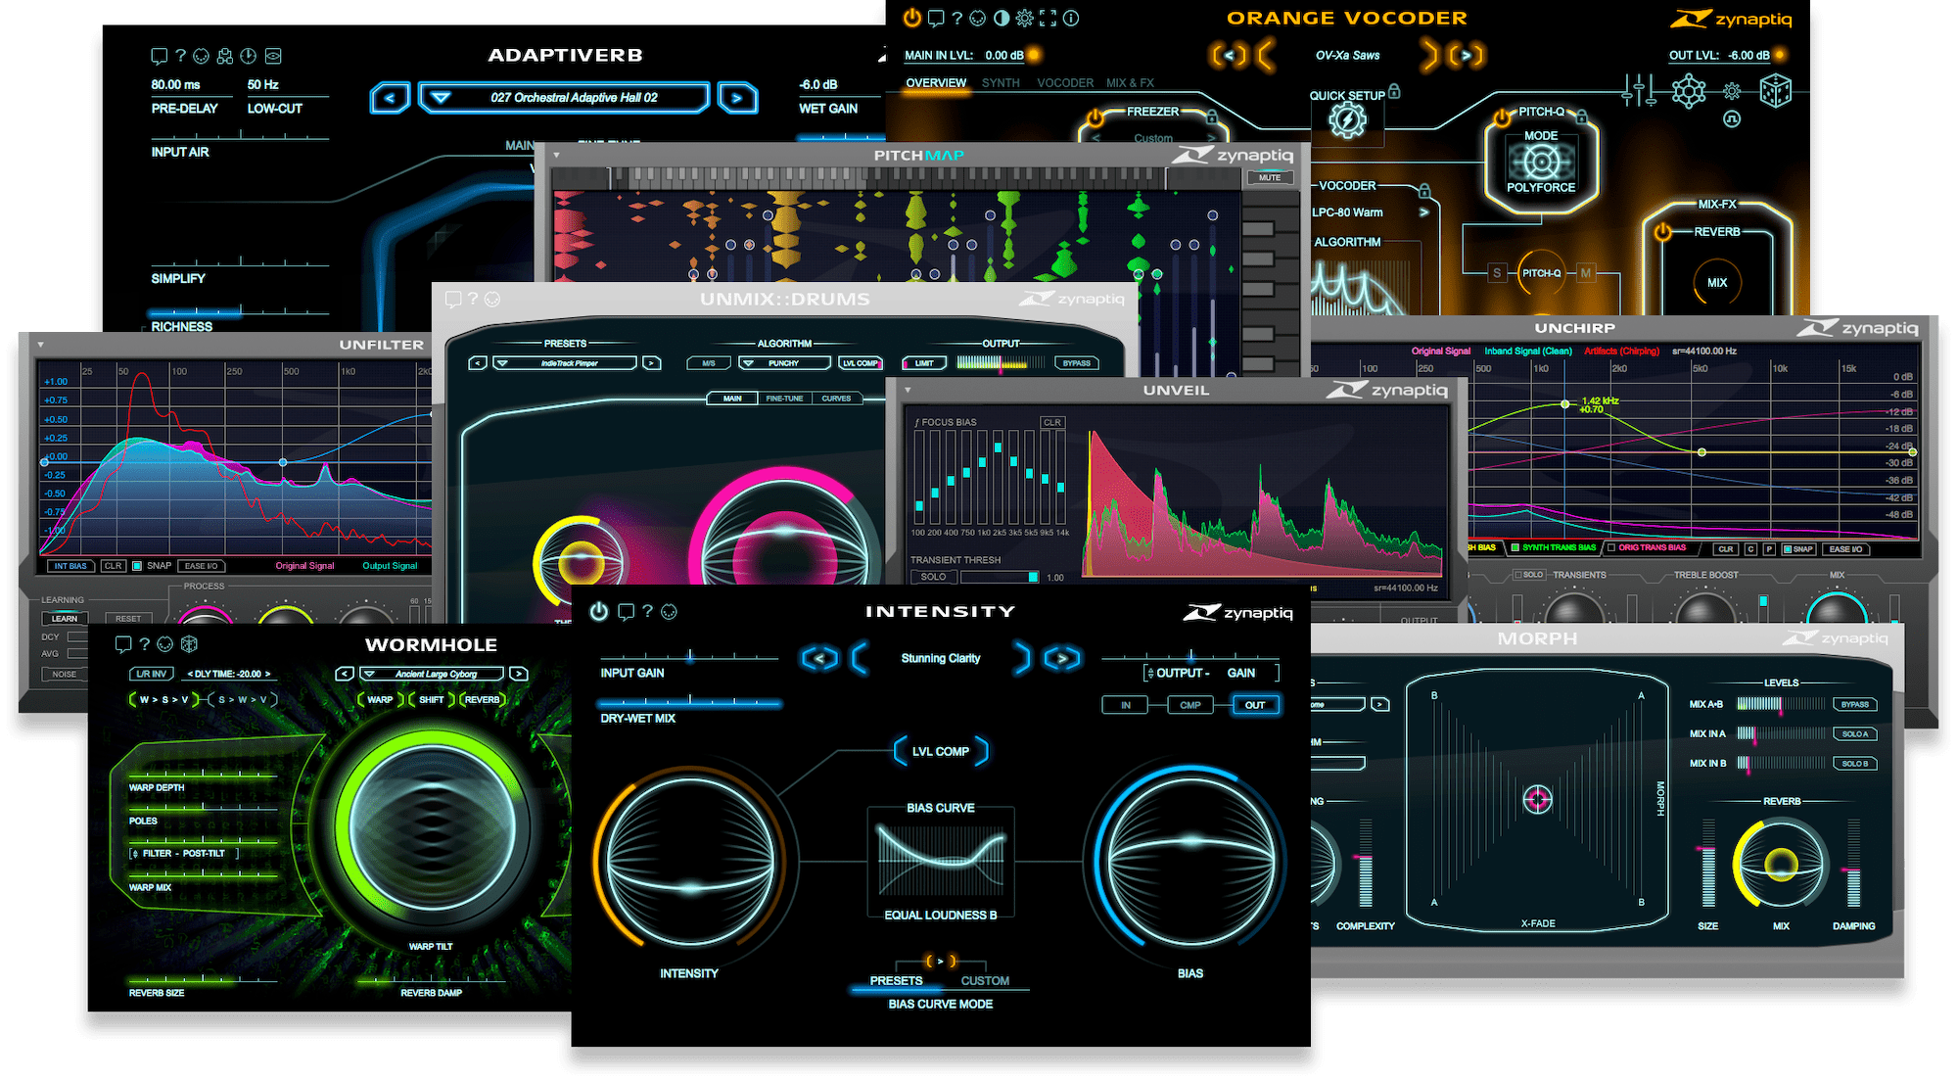Click BYPASS button in Unmix Drums
This screenshot has height=1082, width=1958.
point(1077,363)
